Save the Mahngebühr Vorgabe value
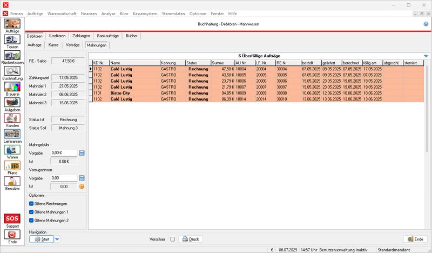 tap(82, 153)
